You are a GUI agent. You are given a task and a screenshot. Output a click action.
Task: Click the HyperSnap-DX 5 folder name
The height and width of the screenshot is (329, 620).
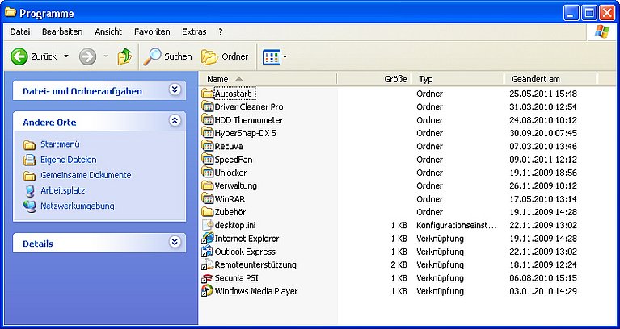(245, 133)
